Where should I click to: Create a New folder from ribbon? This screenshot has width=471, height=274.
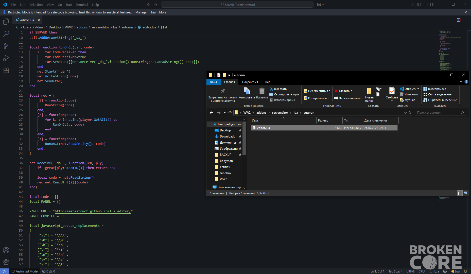(369, 95)
